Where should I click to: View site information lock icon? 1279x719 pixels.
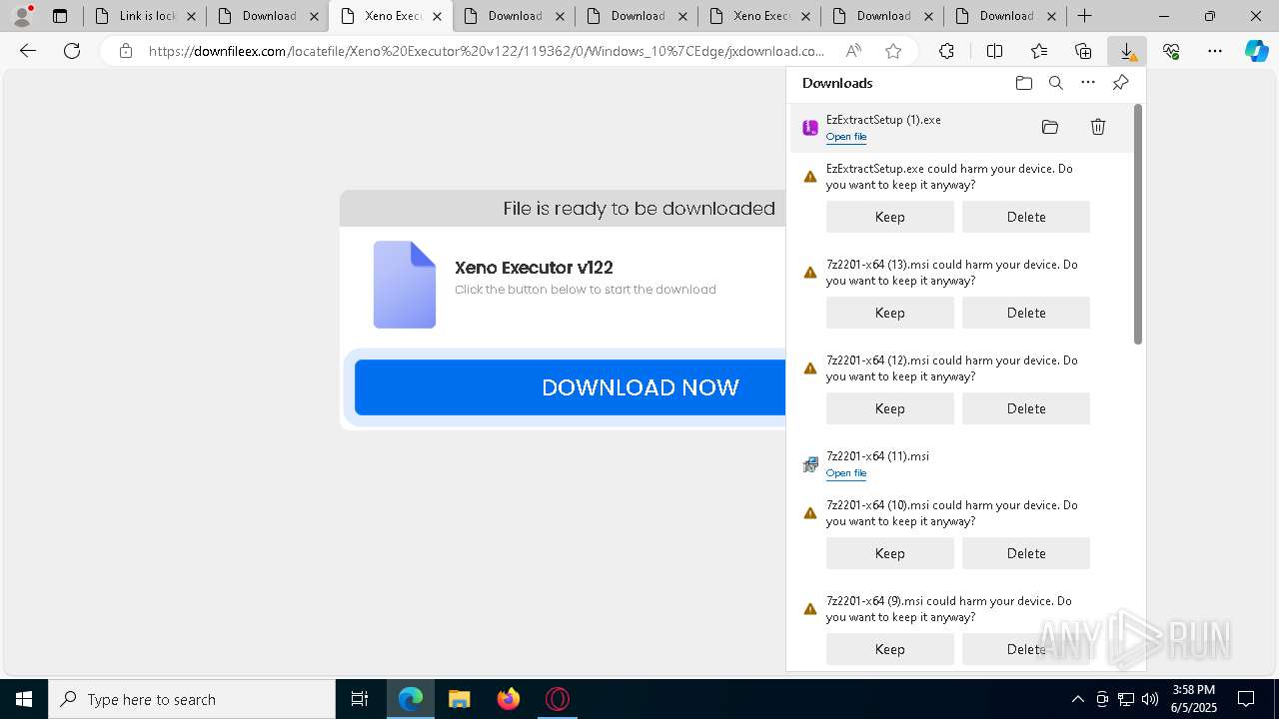pyautogui.click(x=125, y=51)
